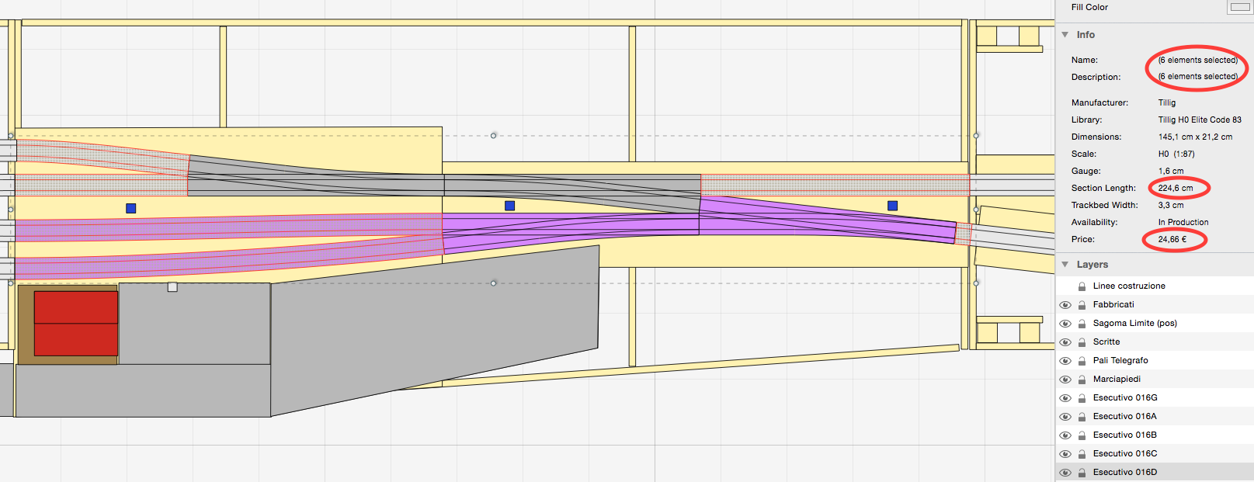The width and height of the screenshot is (1254, 482).
Task: Toggle the lock on Pali Telegrafo layer
Action: tap(1082, 361)
